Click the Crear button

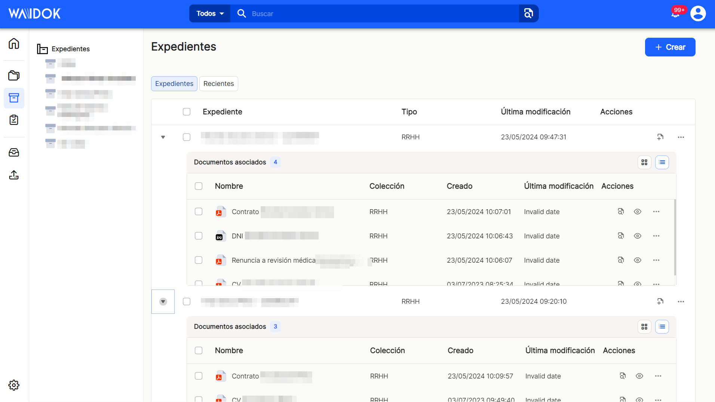[x=670, y=47]
